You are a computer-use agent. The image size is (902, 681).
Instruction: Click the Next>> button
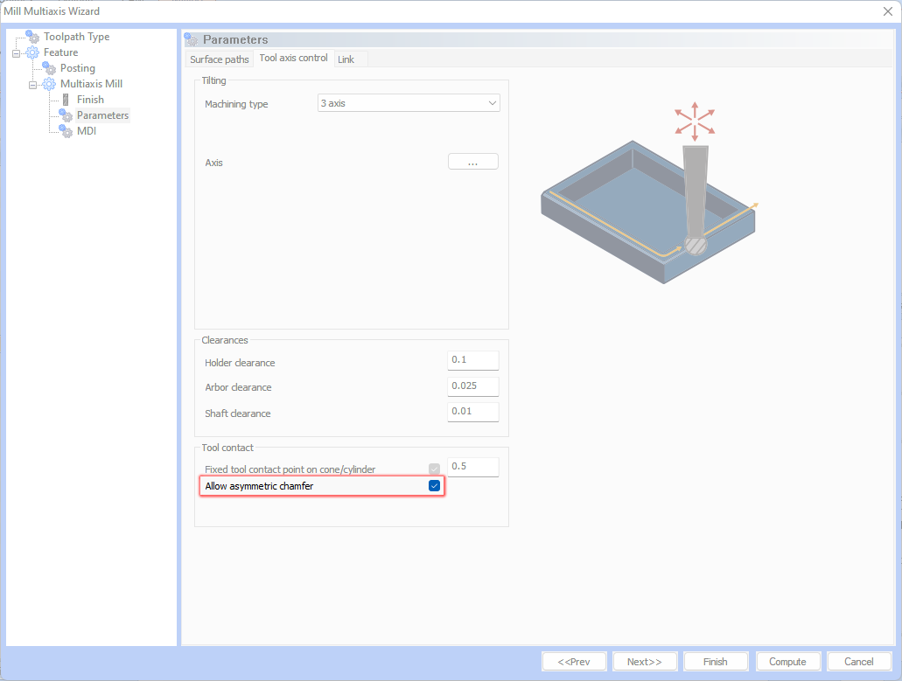point(645,662)
